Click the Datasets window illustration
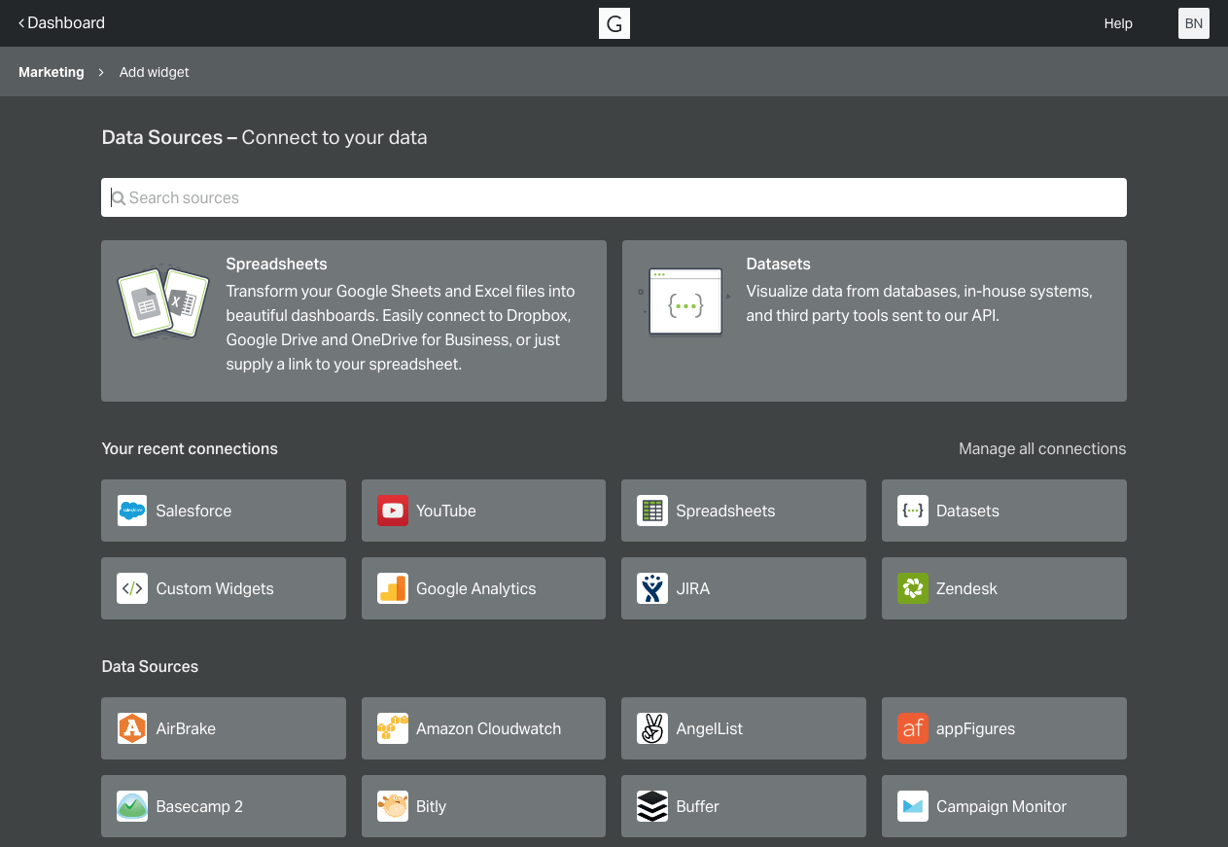This screenshot has width=1228, height=847. (684, 302)
